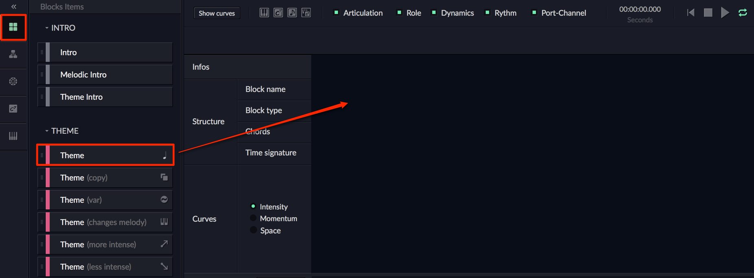The image size is (754, 278).
Task: Start playback with the play button
Action: [725, 13]
